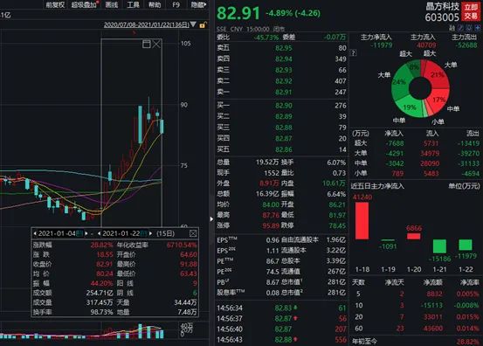
Task: Click the 买一 price 82.90
Action: point(284,106)
